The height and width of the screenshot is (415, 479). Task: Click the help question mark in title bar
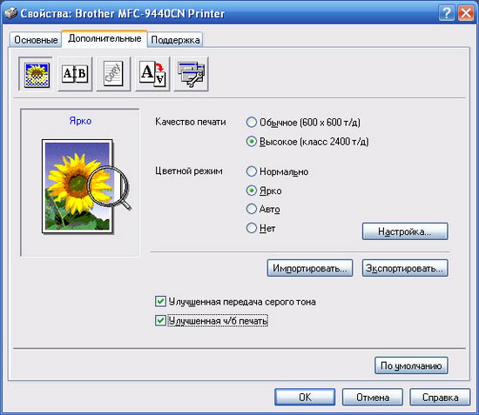pos(446,13)
